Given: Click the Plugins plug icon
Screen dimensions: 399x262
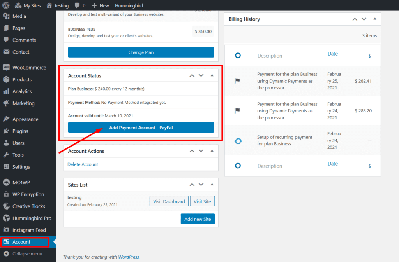Looking at the screenshot, I should [x=6, y=131].
